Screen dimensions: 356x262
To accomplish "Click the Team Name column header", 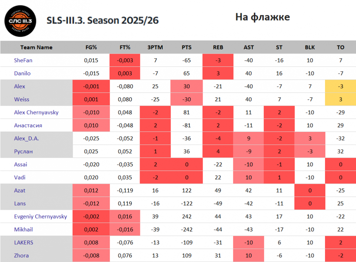I will 36,47.
